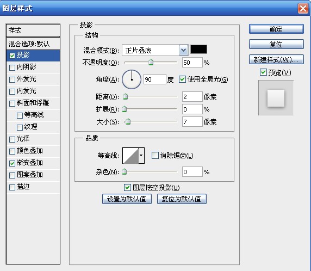Enable the 斜面和浮雕 checkbox

coord(12,103)
